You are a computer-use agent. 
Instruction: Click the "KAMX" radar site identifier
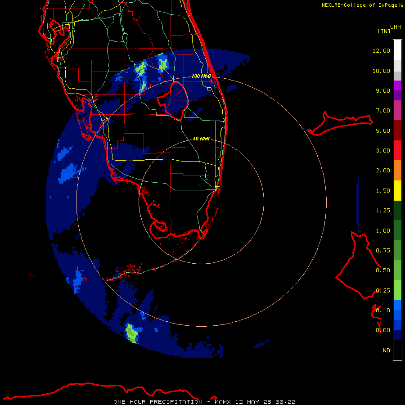click(222, 402)
